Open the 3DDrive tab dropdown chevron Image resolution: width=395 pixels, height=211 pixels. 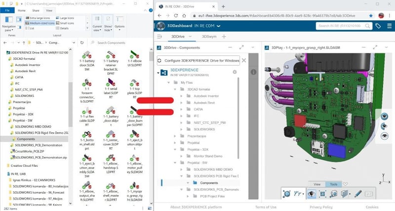pos(190,37)
